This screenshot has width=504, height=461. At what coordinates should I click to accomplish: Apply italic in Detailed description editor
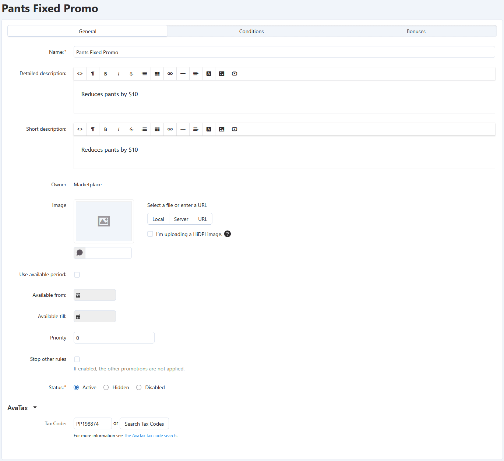coord(119,74)
